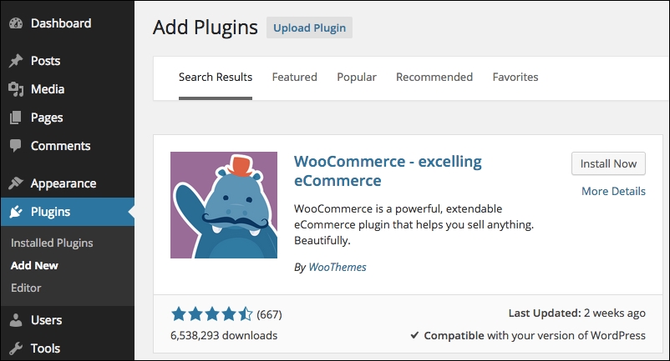The width and height of the screenshot is (670, 361).
Task: Select the Pages icon in sidebar
Action: (x=16, y=118)
